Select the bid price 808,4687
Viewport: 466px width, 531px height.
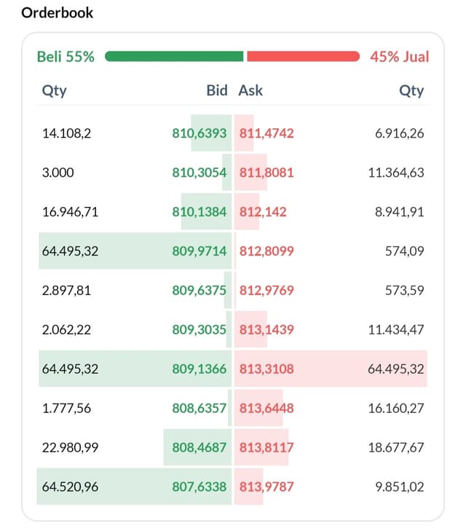(x=199, y=447)
